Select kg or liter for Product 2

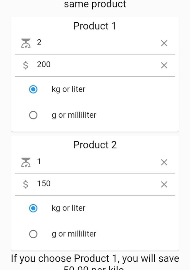pos(33,209)
